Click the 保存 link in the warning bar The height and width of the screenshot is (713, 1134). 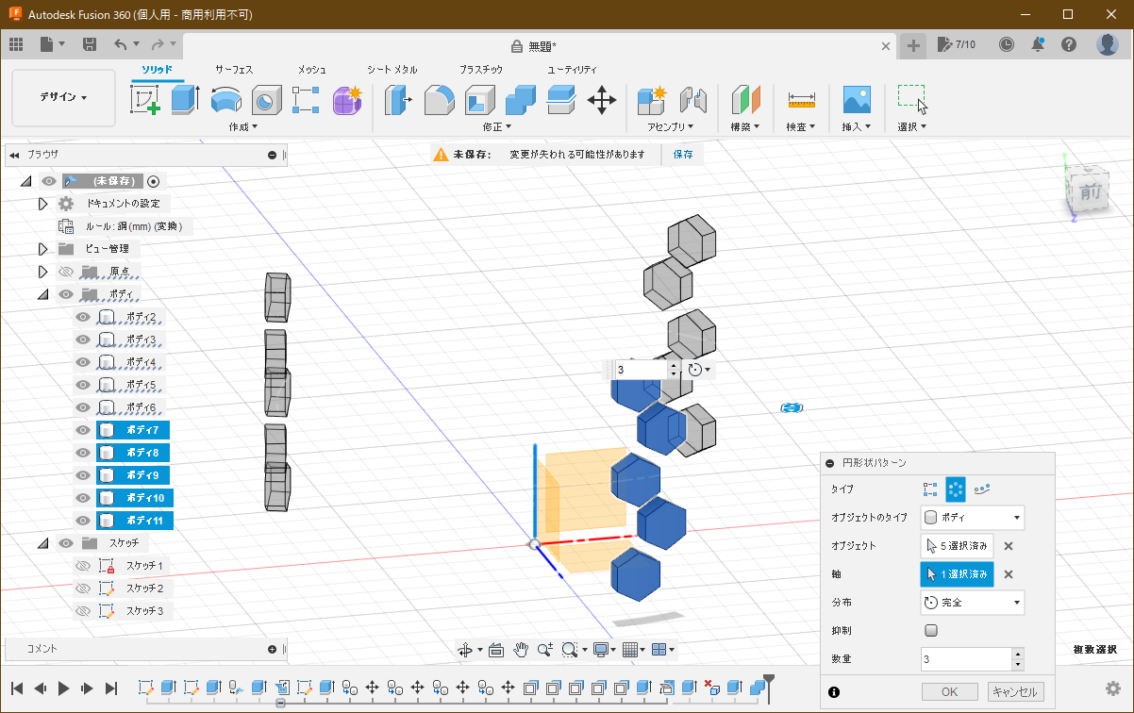click(x=682, y=154)
